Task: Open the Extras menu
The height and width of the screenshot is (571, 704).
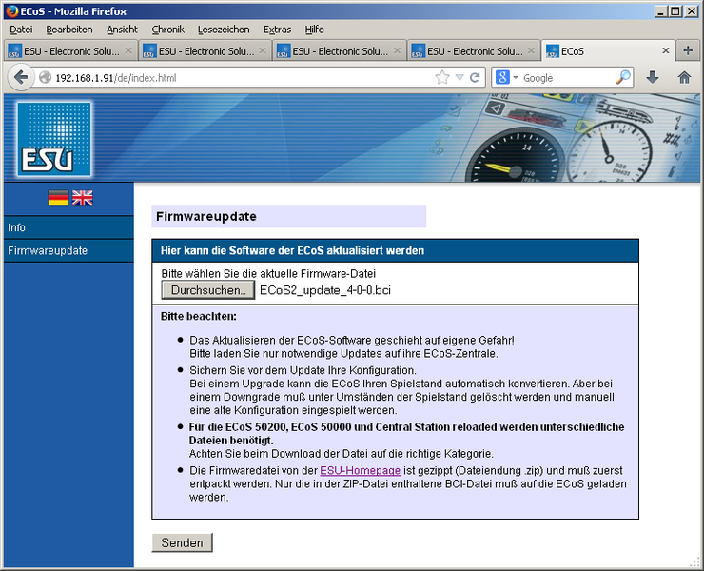Action: [277, 30]
